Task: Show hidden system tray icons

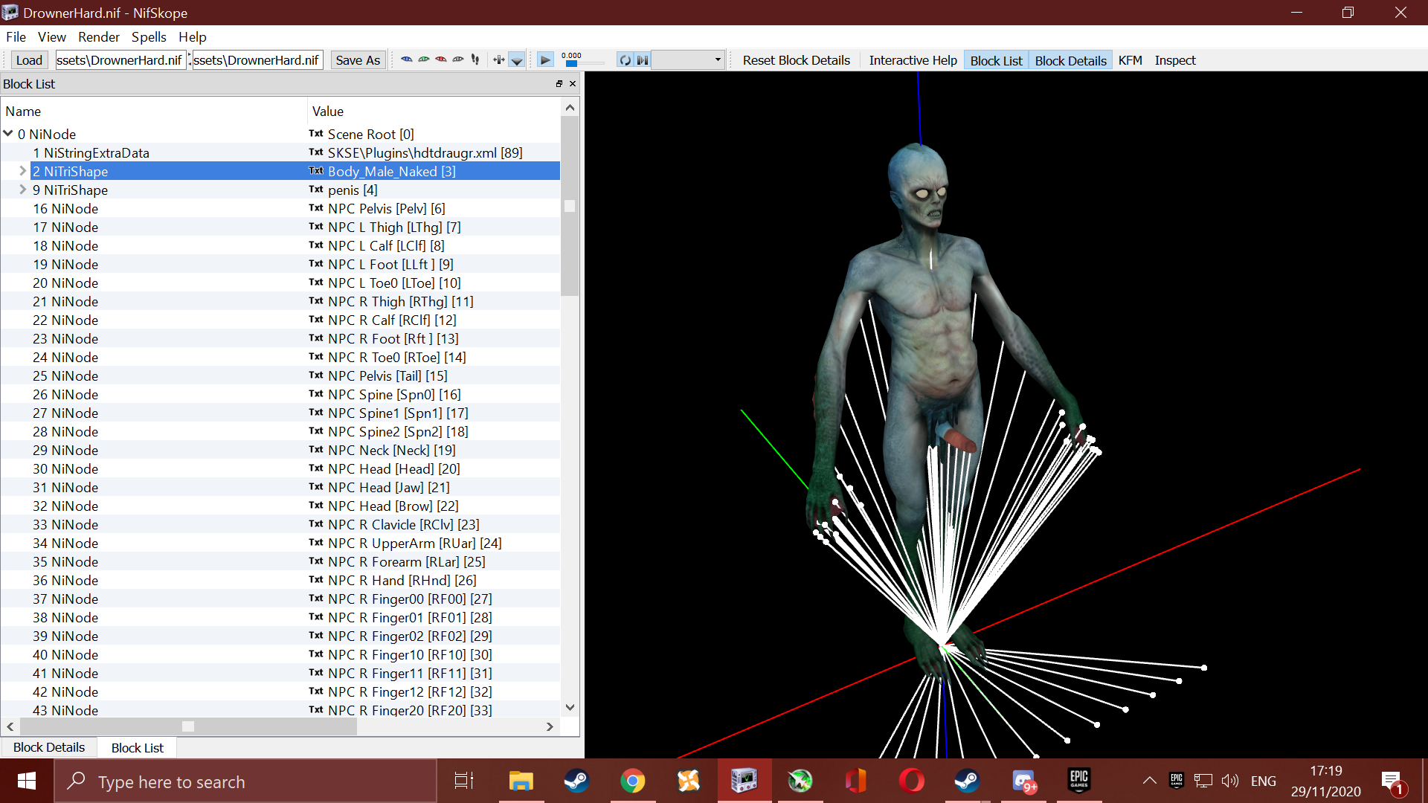Action: click(x=1149, y=781)
